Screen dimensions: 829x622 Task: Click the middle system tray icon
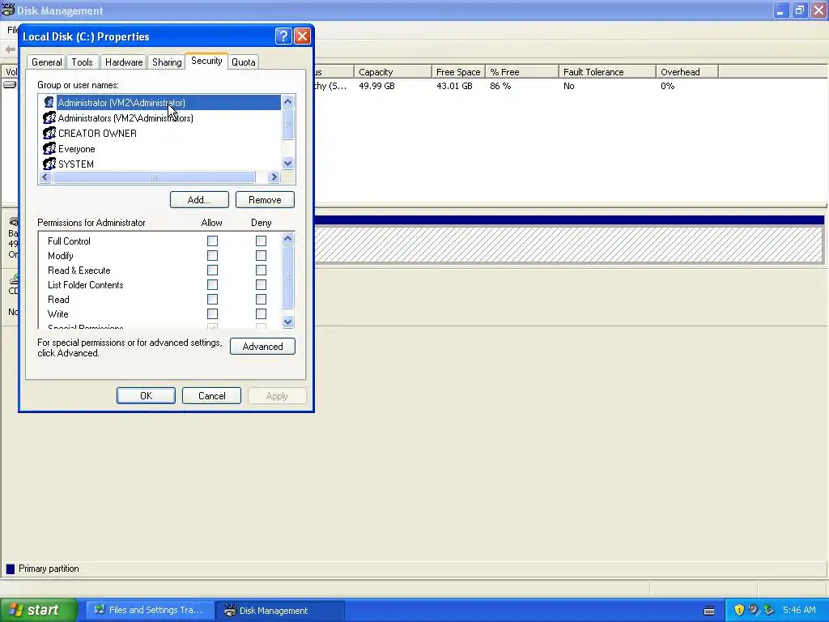pyautogui.click(x=754, y=610)
